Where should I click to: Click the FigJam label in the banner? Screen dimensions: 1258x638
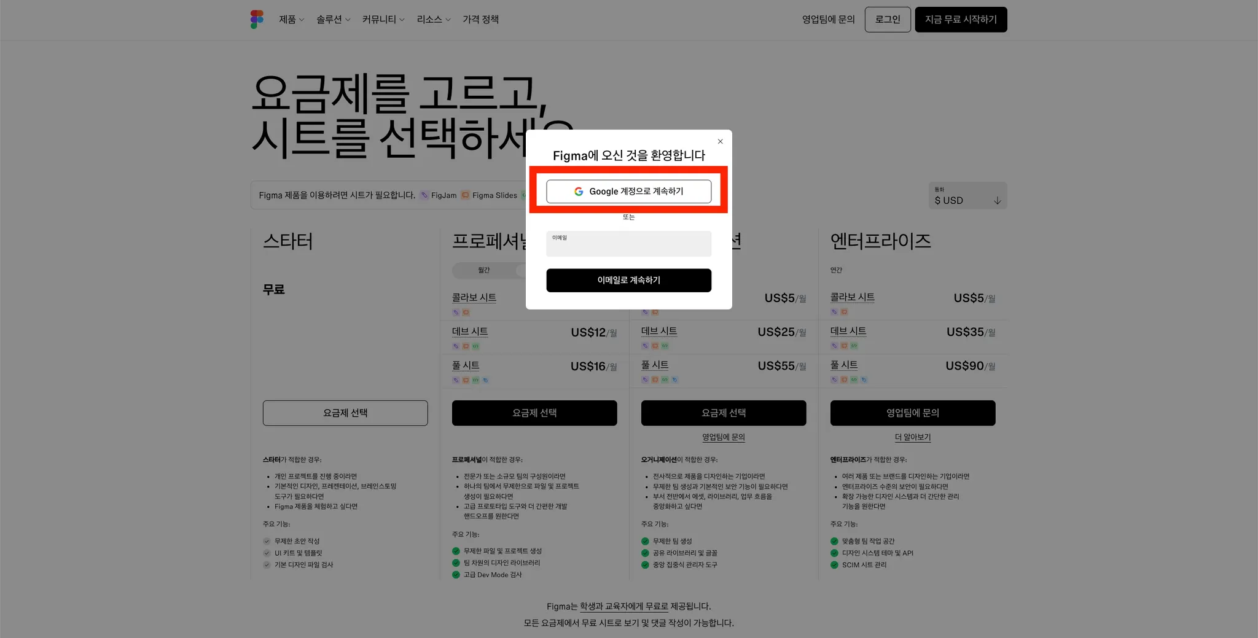(443, 195)
